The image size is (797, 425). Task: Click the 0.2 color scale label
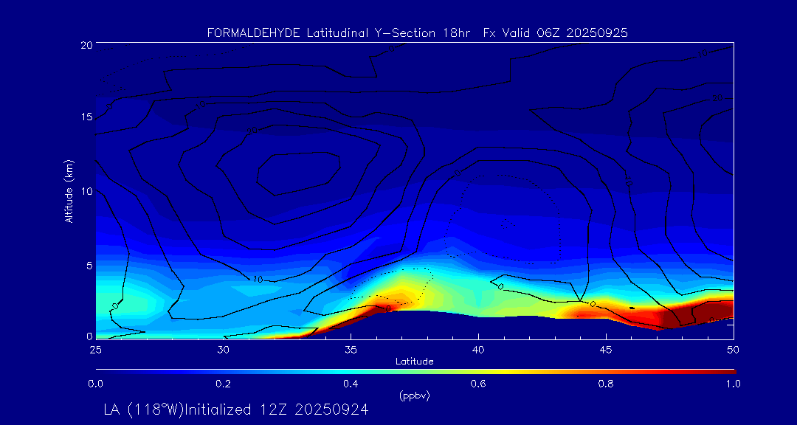click(x=223, y=384)
